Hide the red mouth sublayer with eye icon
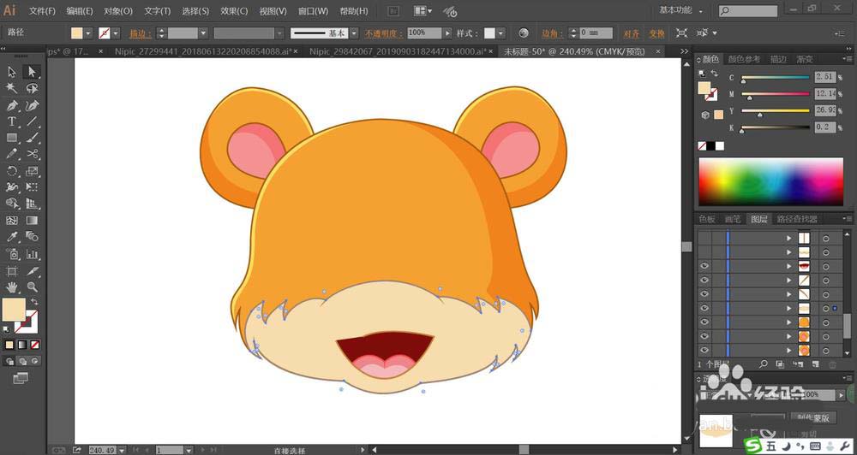Image resolution: width=857 pixels, height=455 pixels. (704, 266)
